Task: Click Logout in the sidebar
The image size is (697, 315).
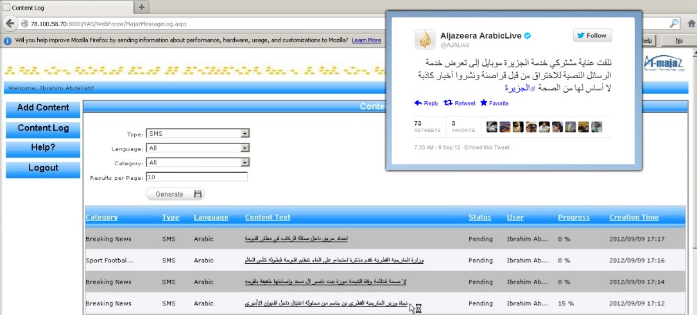Action: point(43,168)
